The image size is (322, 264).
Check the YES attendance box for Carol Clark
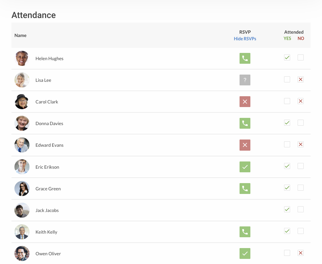pyautogui.click(x=287, y=101)
